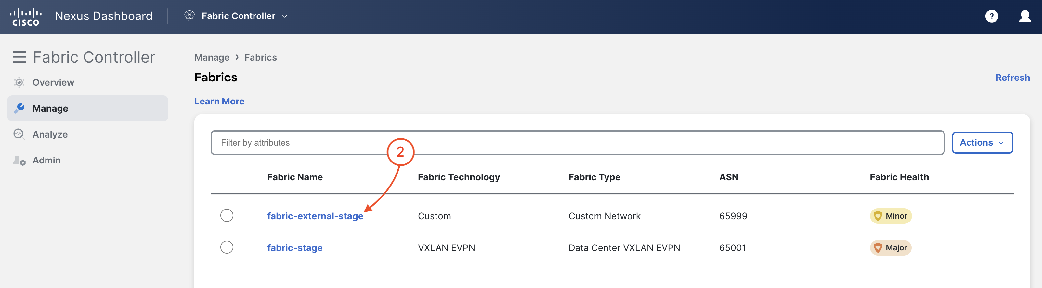Viewport: 1042px width, 288px height.
Task: Open the user profile icon
Action: 1024,16
